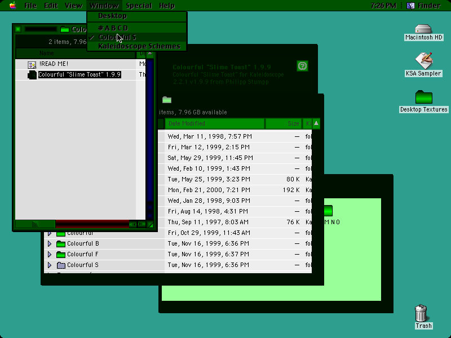451x338 pixels.
Task: Click the Thu, Sep 11, 1997, 8:03 AM date
Action: coord(208,222)
